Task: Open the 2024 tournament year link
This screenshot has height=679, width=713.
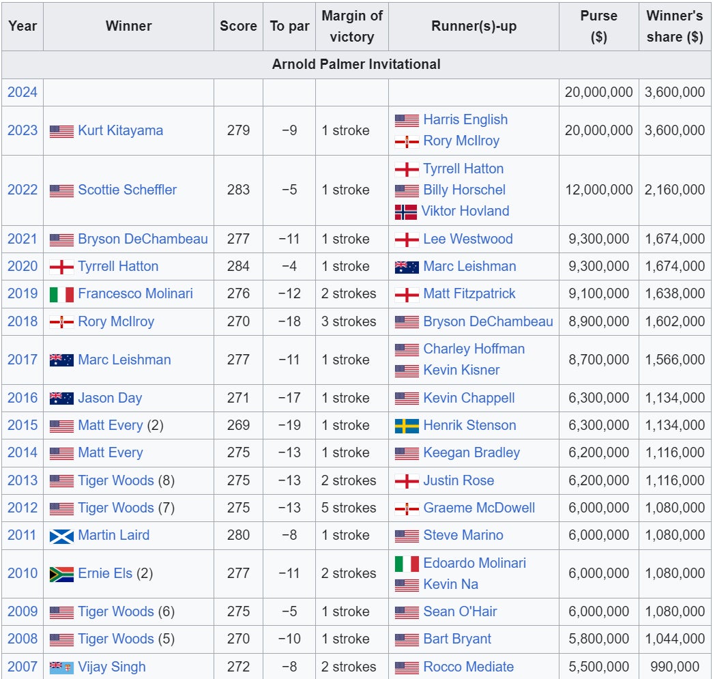Action: tap(23, 92)
